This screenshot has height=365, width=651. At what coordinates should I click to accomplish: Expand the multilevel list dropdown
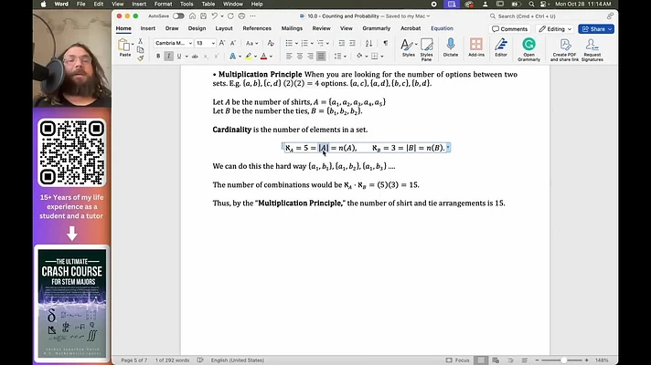click(x=327, y=43)
